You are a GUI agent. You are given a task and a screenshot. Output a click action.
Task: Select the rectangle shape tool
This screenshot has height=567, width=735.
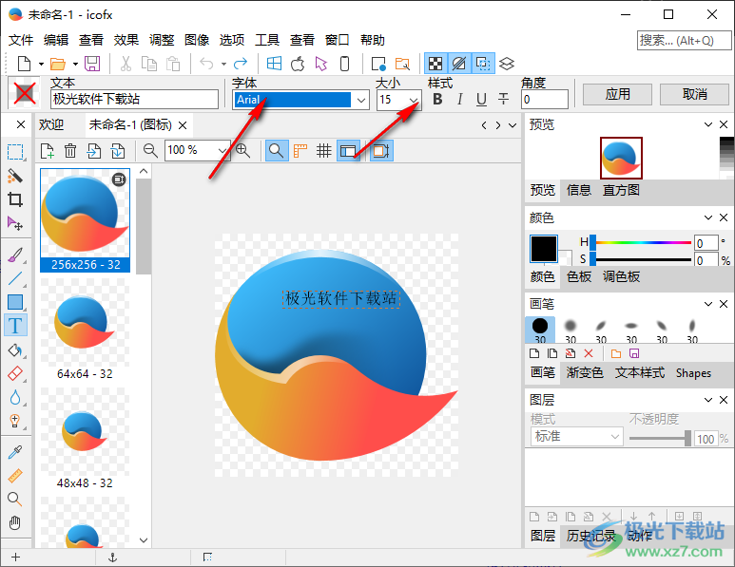15,302
